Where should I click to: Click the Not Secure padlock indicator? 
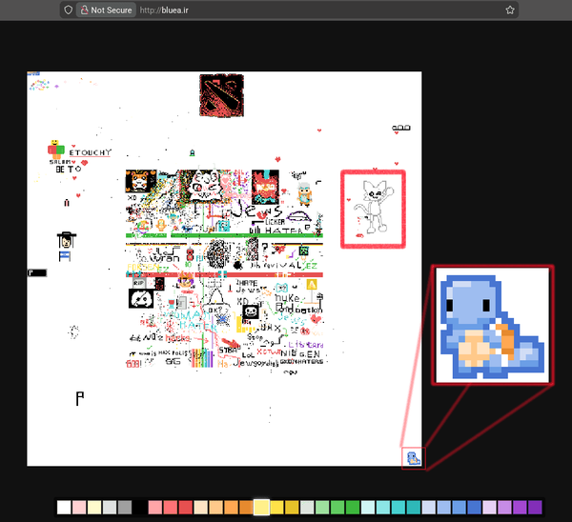106,10
